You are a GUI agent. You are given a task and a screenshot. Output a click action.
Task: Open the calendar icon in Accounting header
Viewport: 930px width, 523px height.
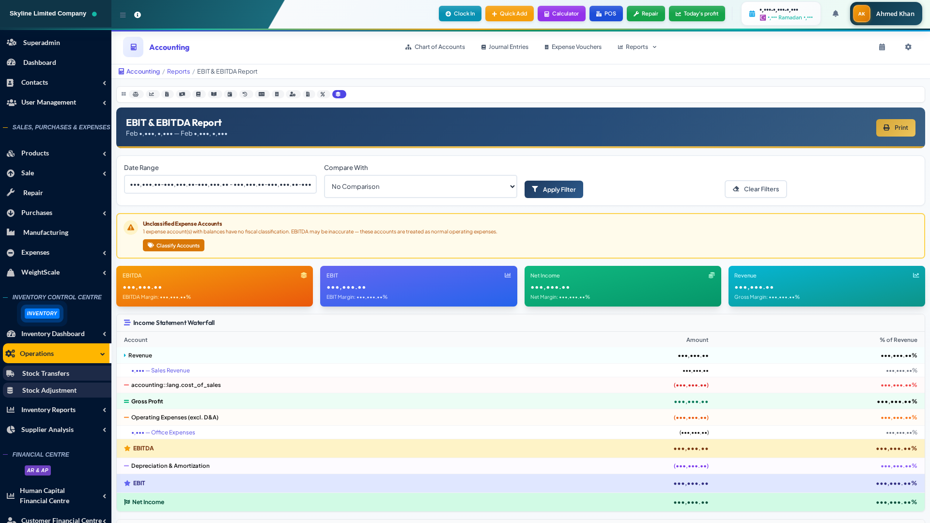pyautogui.click(x=882, y=47)
